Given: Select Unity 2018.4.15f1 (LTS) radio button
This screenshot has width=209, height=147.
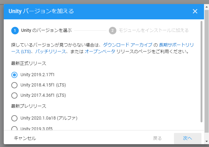Looking at the screenshot, I should click(14, 85).
